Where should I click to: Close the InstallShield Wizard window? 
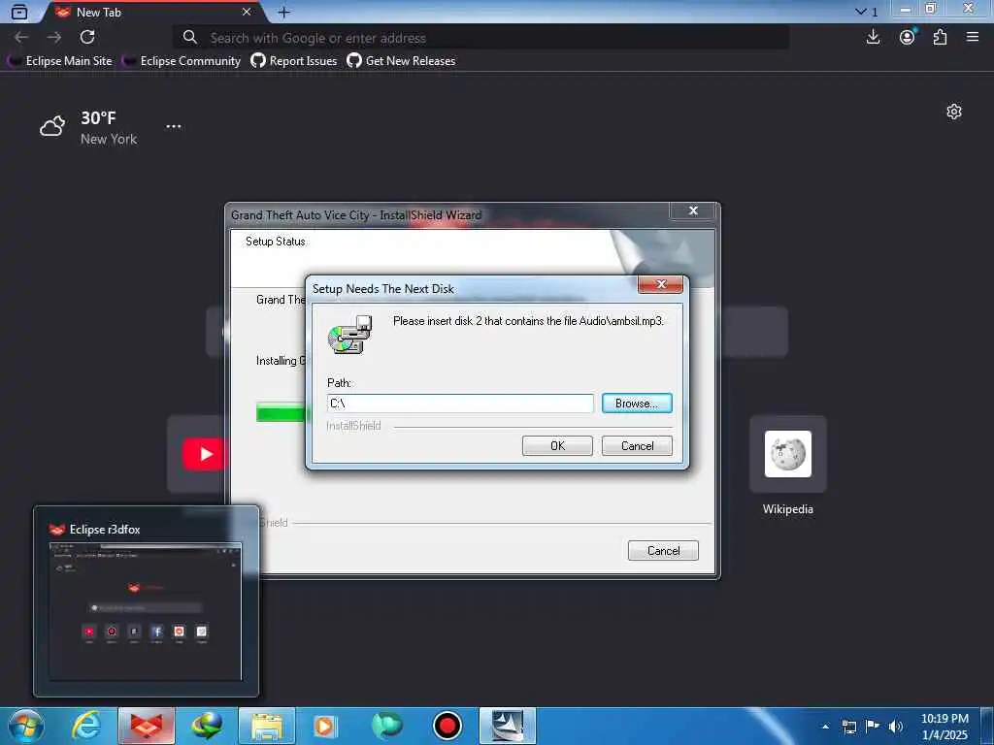coord(693,211)
